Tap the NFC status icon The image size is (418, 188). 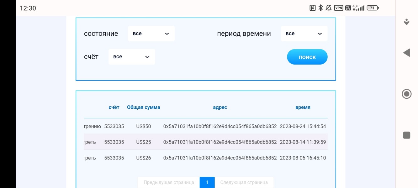point(312,8)
